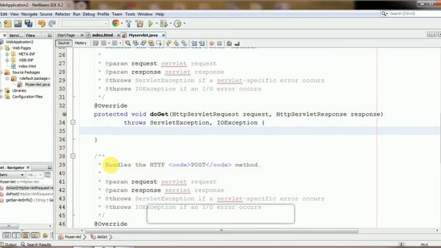Click the Find Next Occurrence icon
441x248 pixels.
coord(143,43)
